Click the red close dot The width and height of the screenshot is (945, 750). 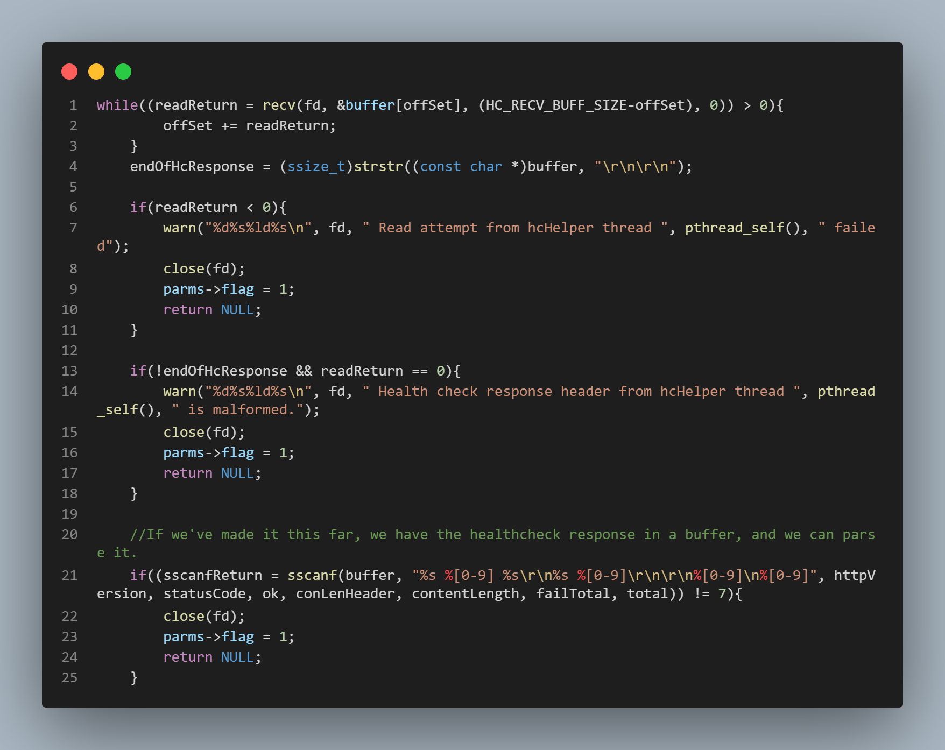(69, 72)
